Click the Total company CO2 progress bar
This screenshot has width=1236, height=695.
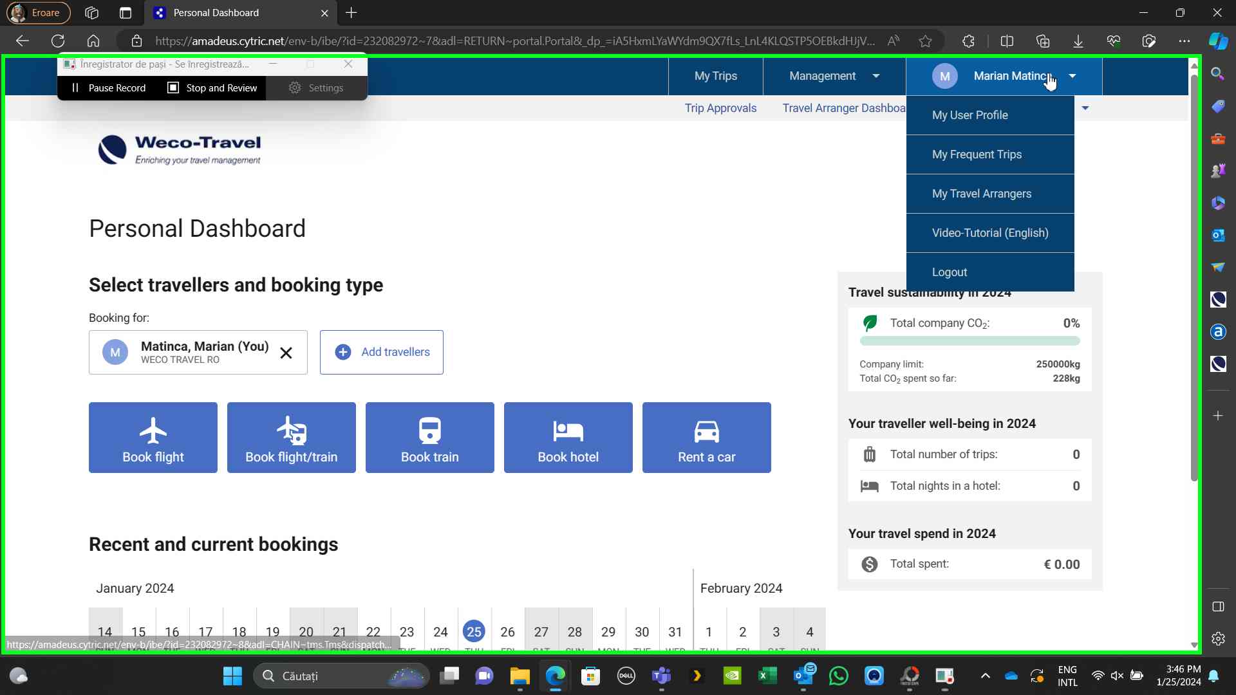969,341
